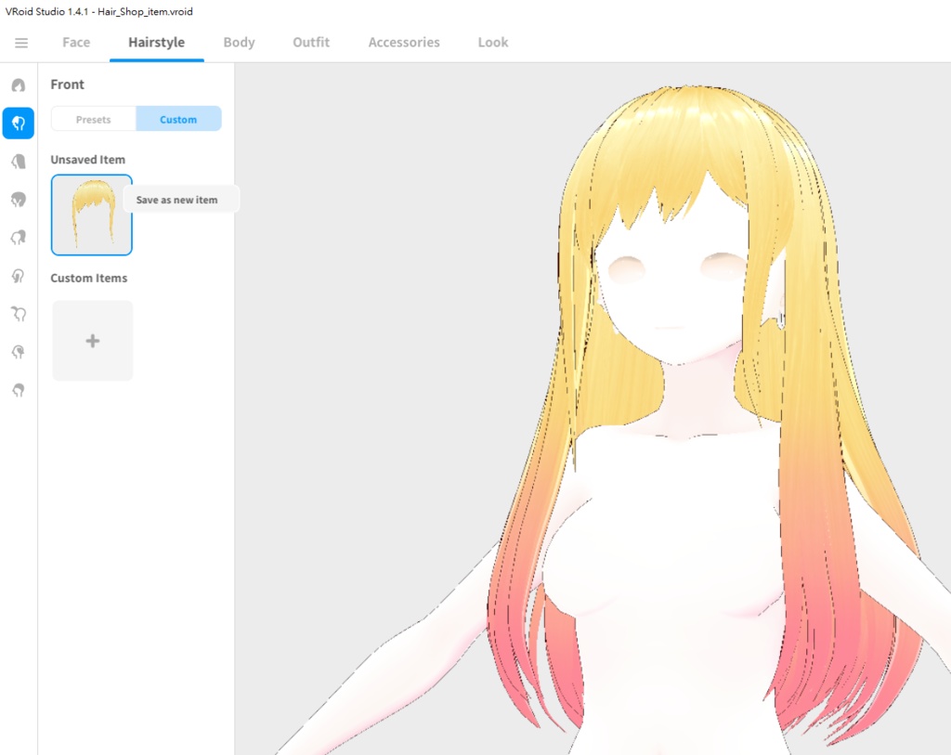
Task: Add a new custom item with the plus button
Action: (x=92, y=340)
